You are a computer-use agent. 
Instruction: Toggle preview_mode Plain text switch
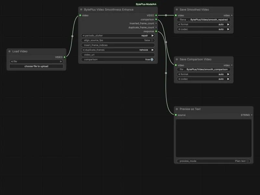[248, 161]
